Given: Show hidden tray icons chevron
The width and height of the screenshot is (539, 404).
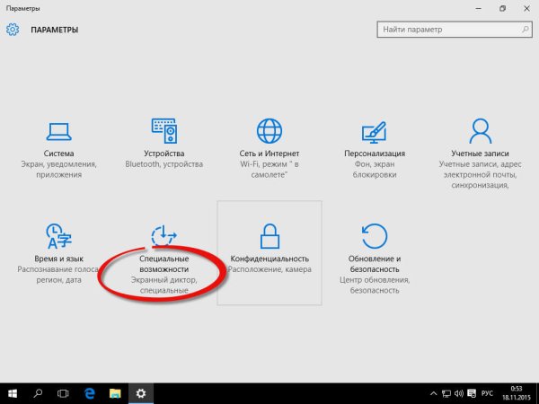Looking at the screenshot, I should pyautogui.click(x=434, y=394).
